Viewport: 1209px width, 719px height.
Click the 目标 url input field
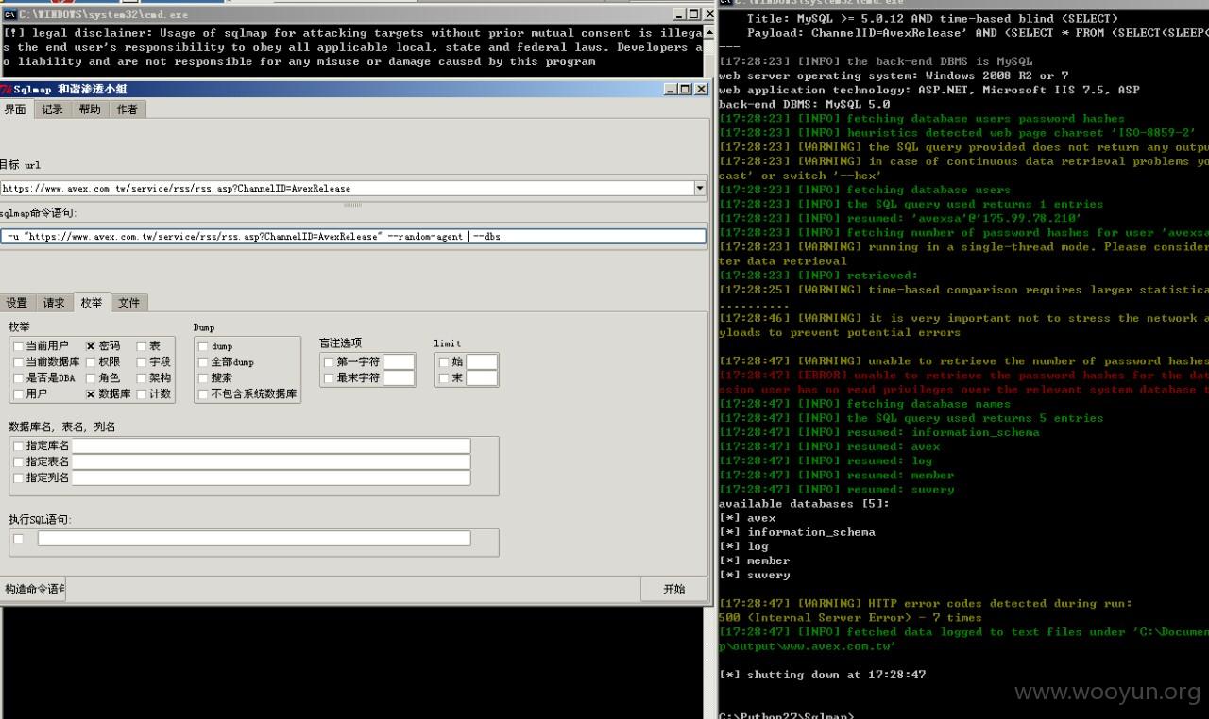[346, 188]
